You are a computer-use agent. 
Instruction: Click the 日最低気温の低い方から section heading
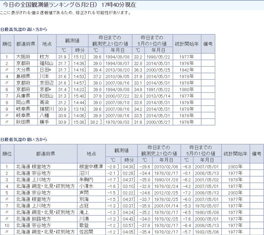click(x=24, y=139)
